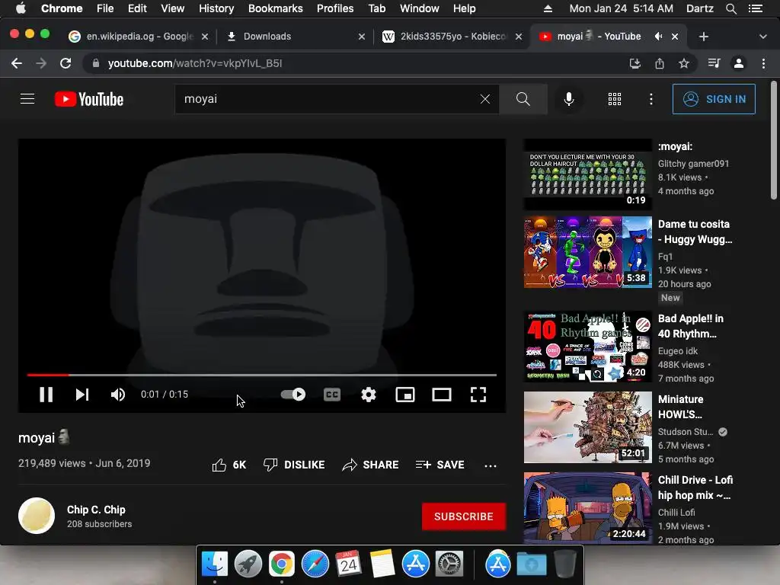Mute the moyai YouTube tab audio
780x585 pixels.
point(659,37)
